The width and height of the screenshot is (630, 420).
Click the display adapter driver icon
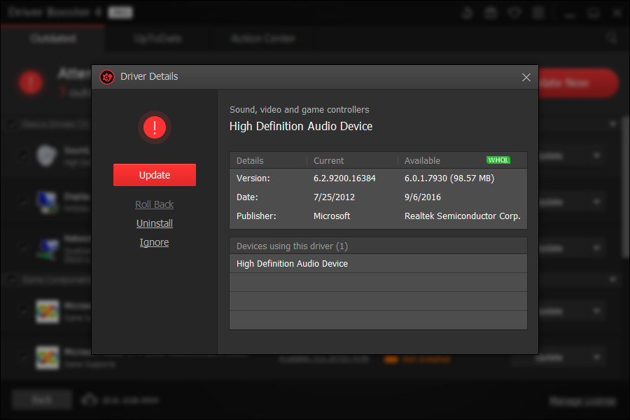point(47,202)
